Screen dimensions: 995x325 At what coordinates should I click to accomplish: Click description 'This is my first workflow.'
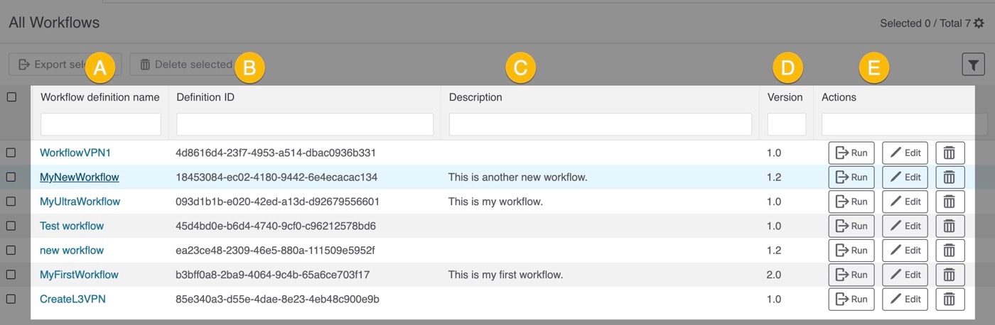tap(506, 275)
